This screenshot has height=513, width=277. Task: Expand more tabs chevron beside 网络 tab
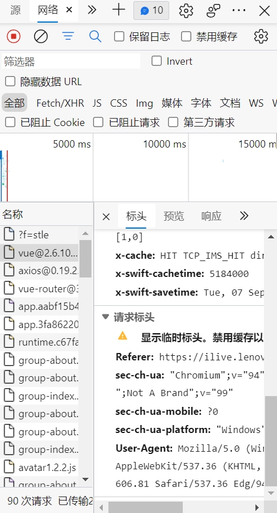pyautogui.click(x=92, y=10)
